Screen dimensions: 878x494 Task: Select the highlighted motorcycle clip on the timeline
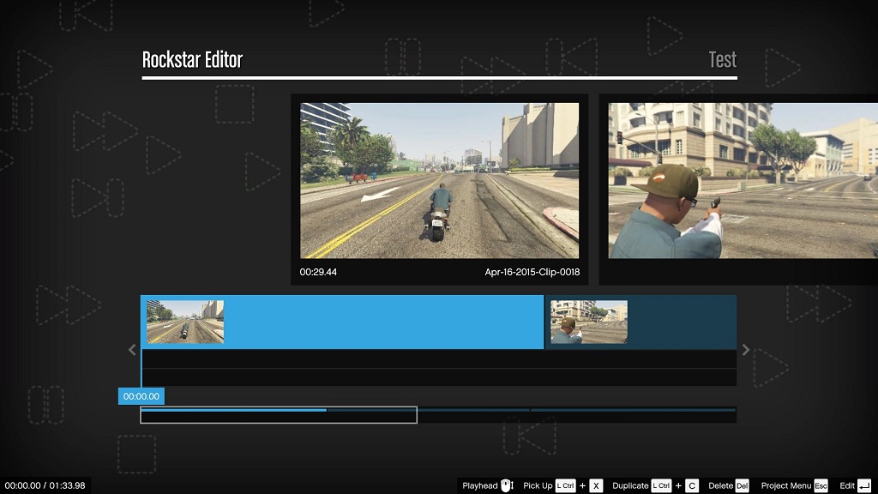(x=343, y=322)
